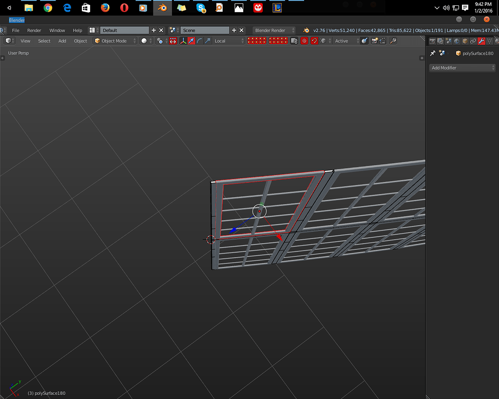Open the Render menu
499x399 pixels.
[x=34, y=30]
